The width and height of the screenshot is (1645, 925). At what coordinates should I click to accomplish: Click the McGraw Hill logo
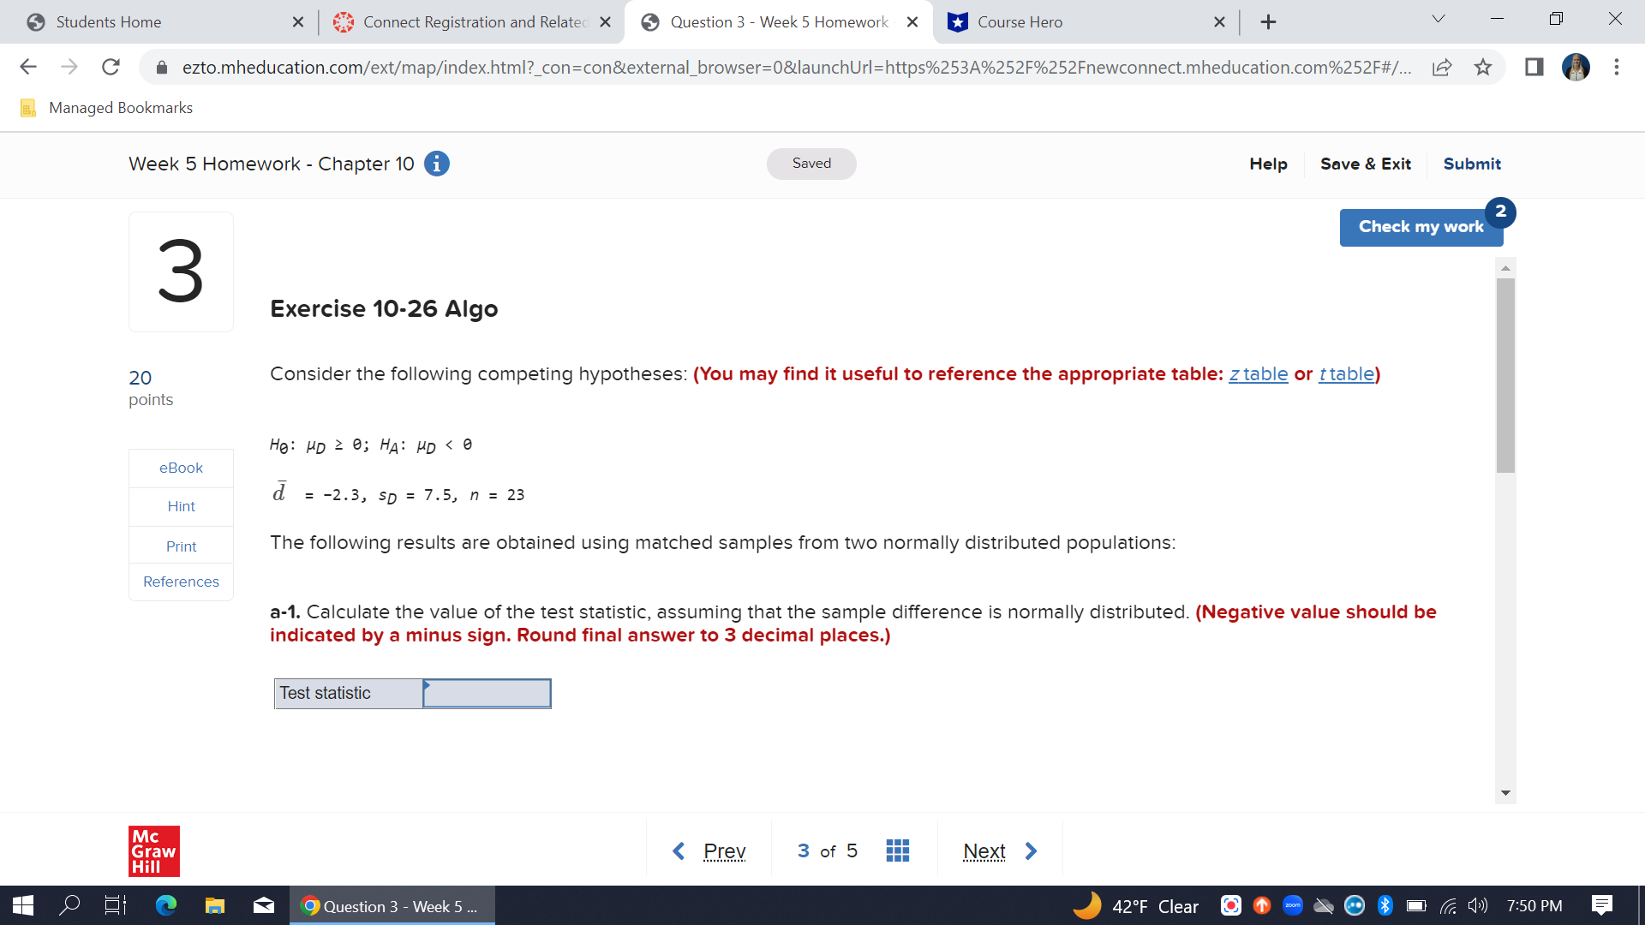(154, 850)
